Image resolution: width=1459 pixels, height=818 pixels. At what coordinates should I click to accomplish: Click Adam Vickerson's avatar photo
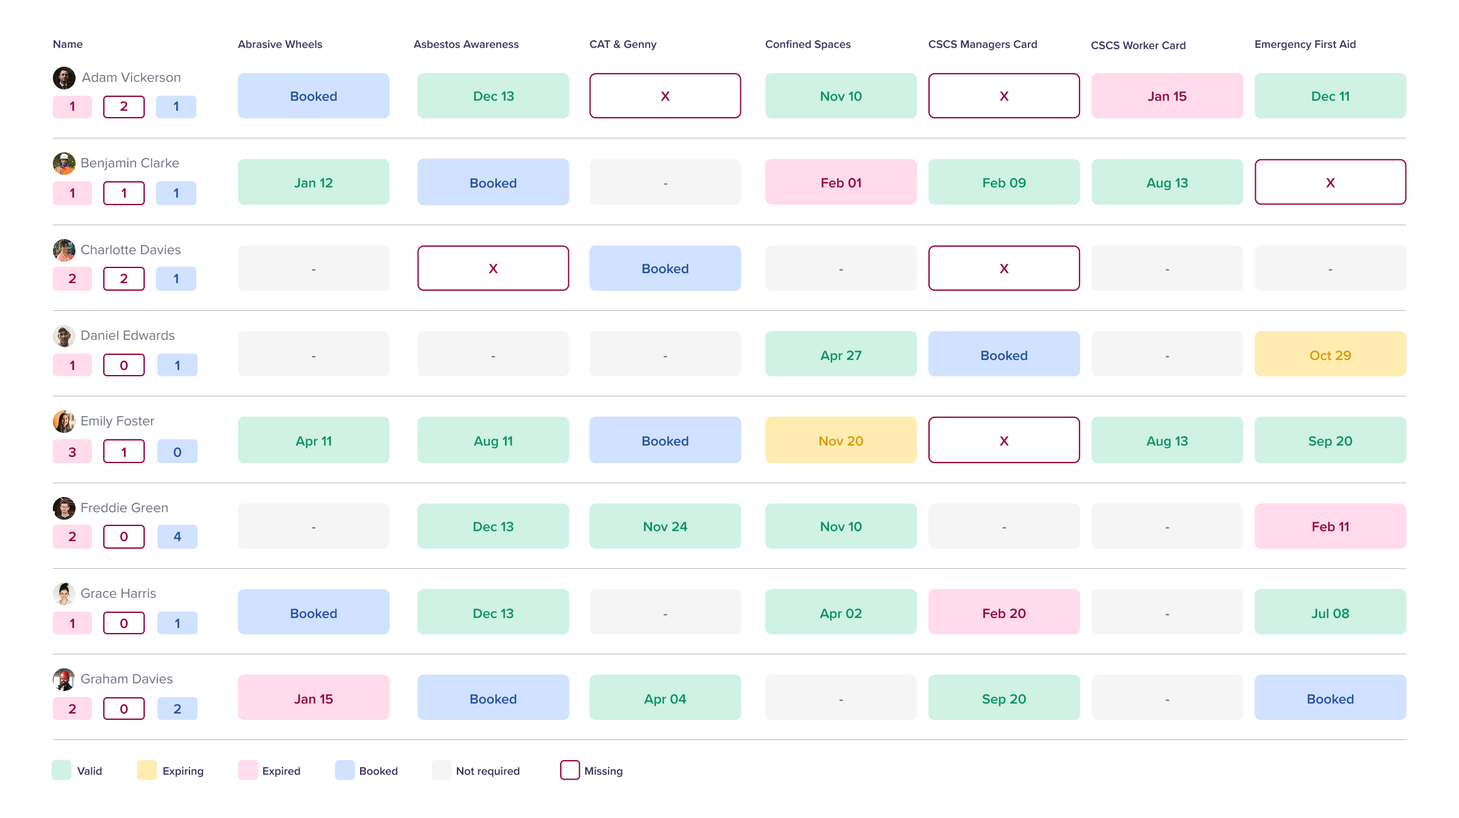(64, 78)
